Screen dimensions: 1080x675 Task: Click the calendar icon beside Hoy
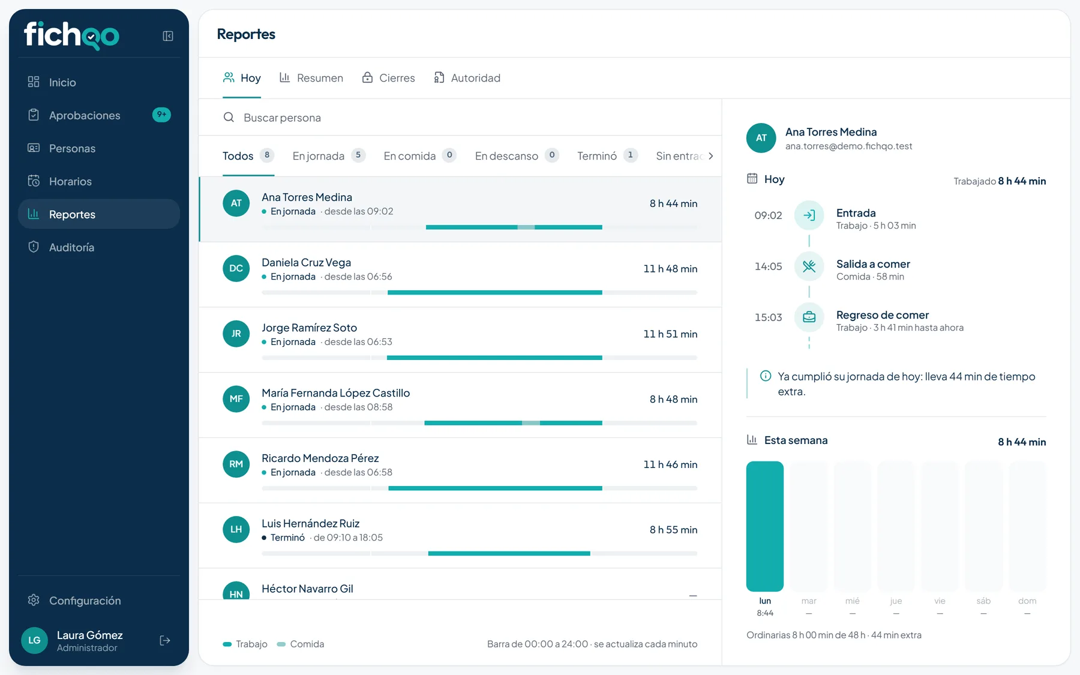coord(752,179)
